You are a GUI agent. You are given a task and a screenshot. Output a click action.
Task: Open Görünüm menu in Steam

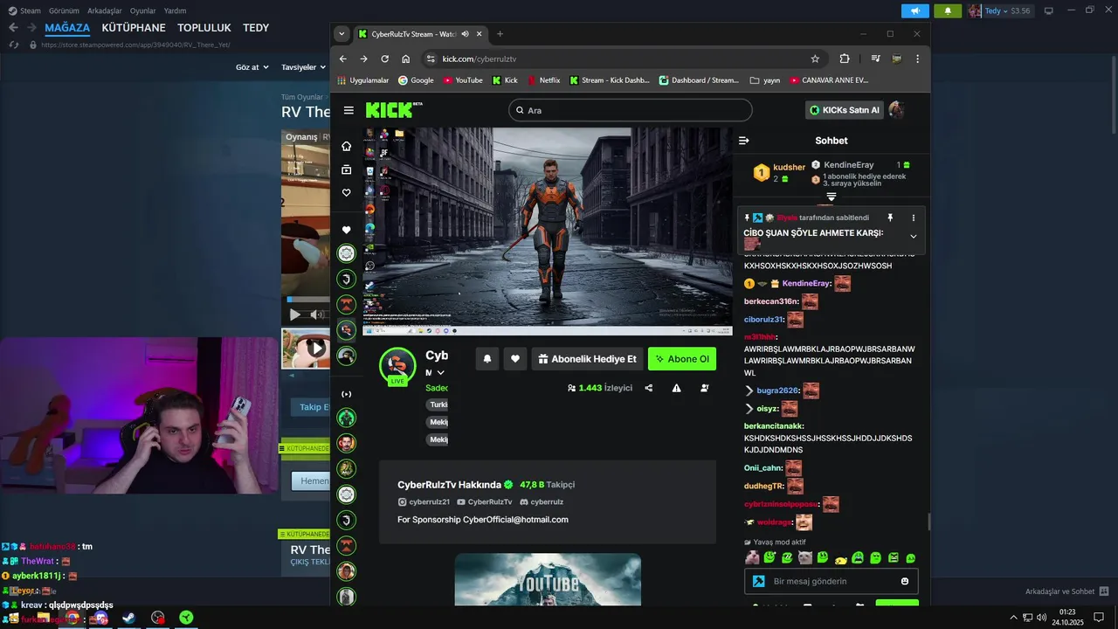coord(64,10)
